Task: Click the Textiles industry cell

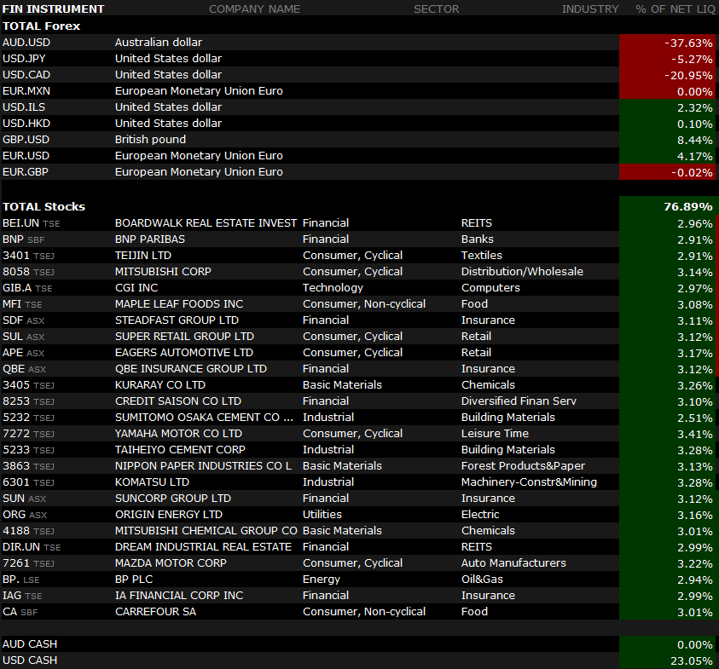Action: (x=482, y=256)
